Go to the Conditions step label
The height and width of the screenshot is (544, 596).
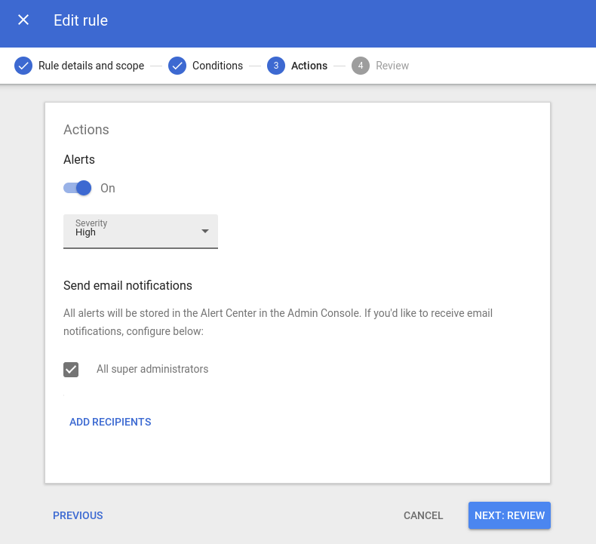[217, 66]
